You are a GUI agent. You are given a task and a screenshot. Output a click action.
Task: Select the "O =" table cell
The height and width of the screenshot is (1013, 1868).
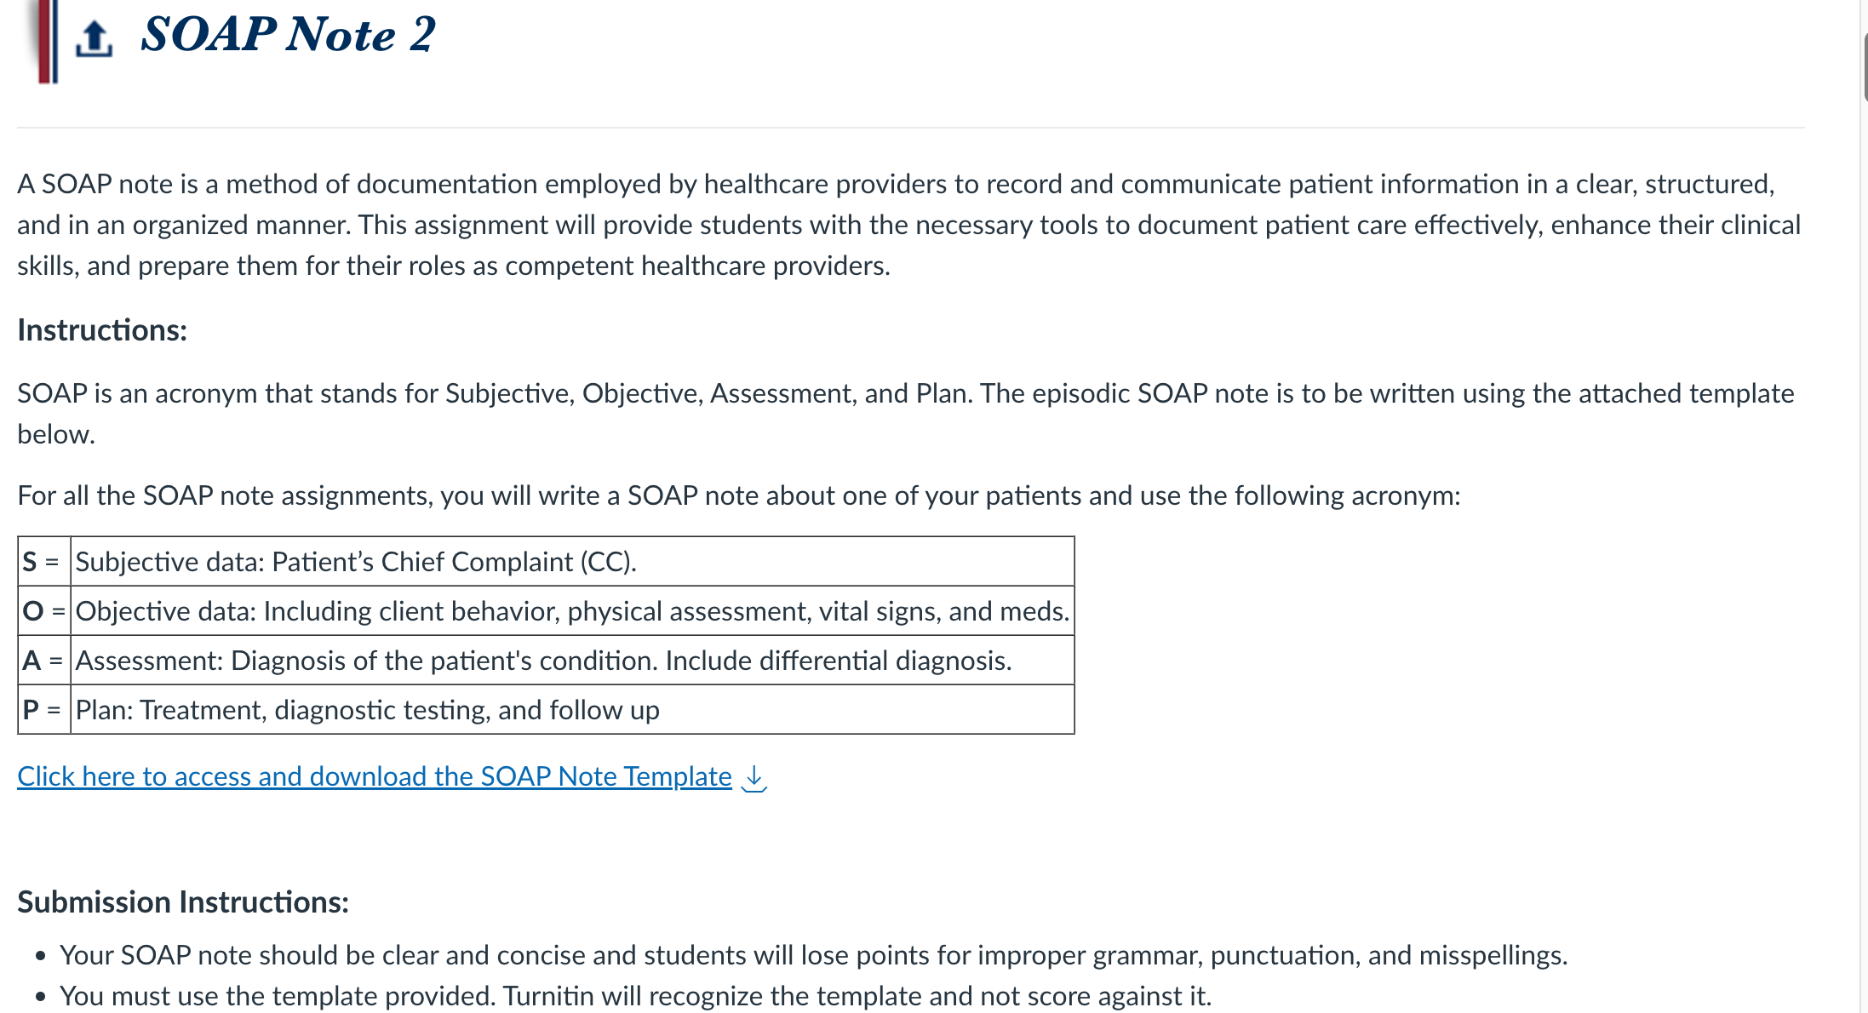click(43, 610)
